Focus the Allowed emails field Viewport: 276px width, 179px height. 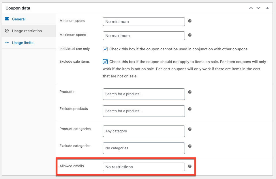(144, 167)
